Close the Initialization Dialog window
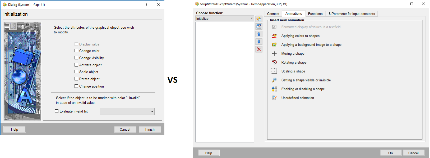 click(x=158, y=4)
